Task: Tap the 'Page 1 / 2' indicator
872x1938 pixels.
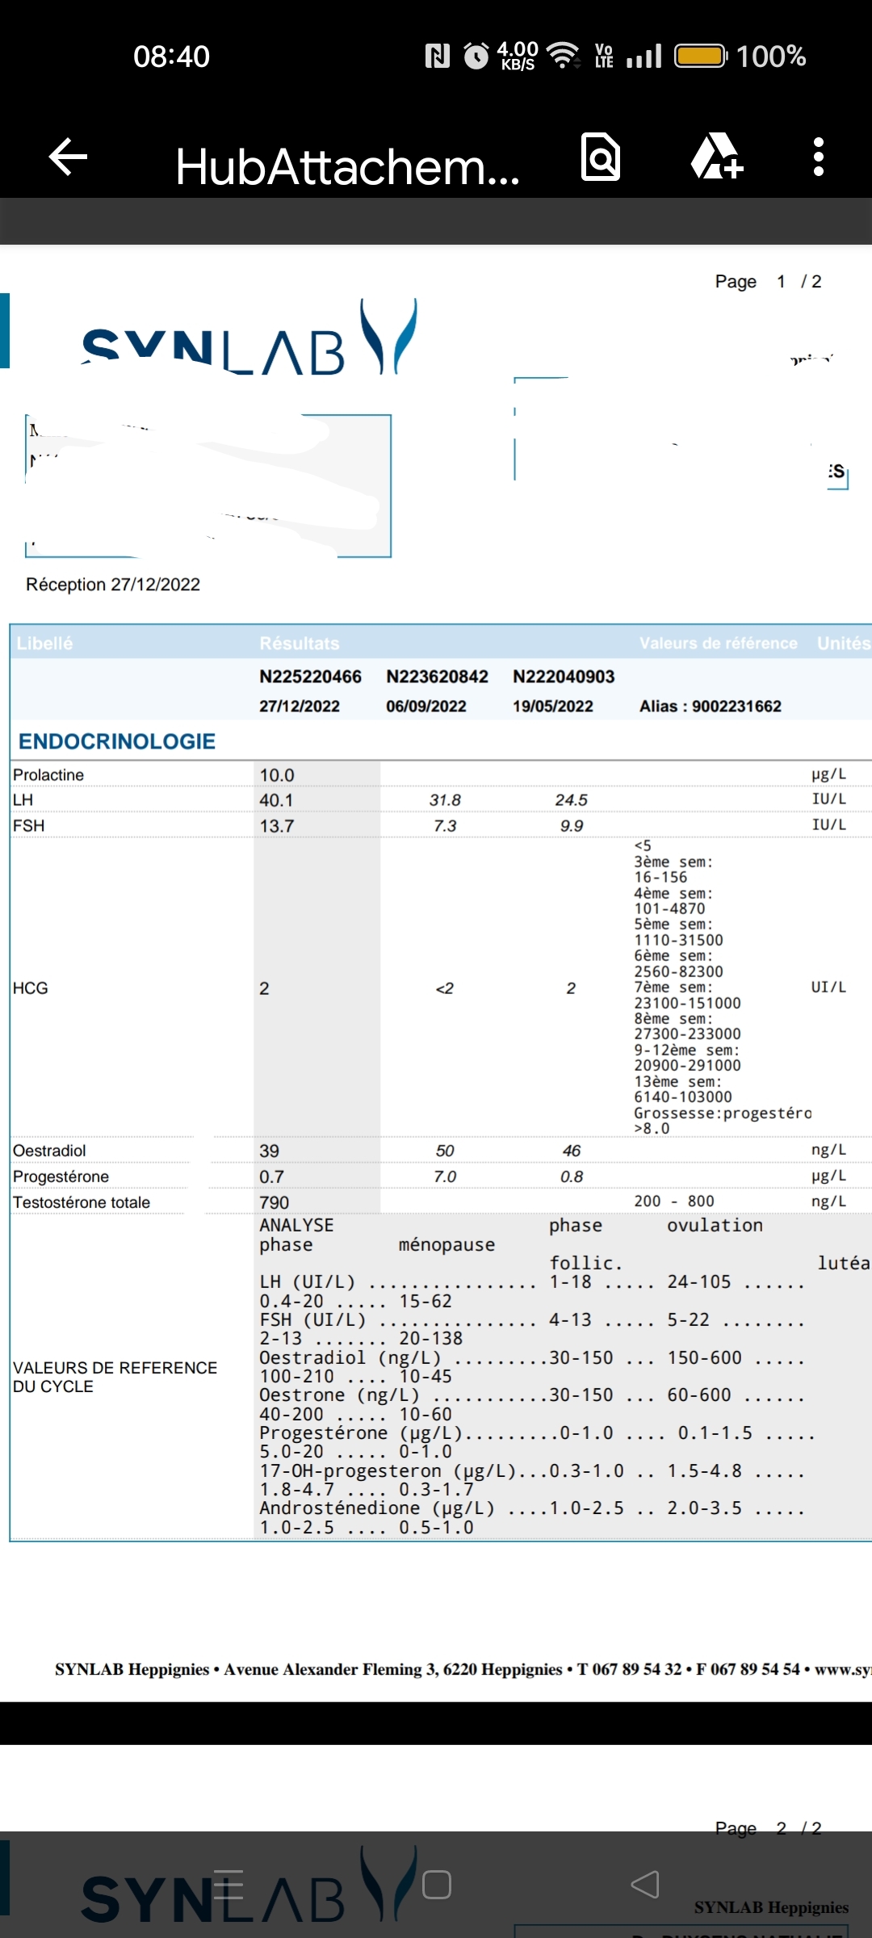Action: (x=768, y=282)
